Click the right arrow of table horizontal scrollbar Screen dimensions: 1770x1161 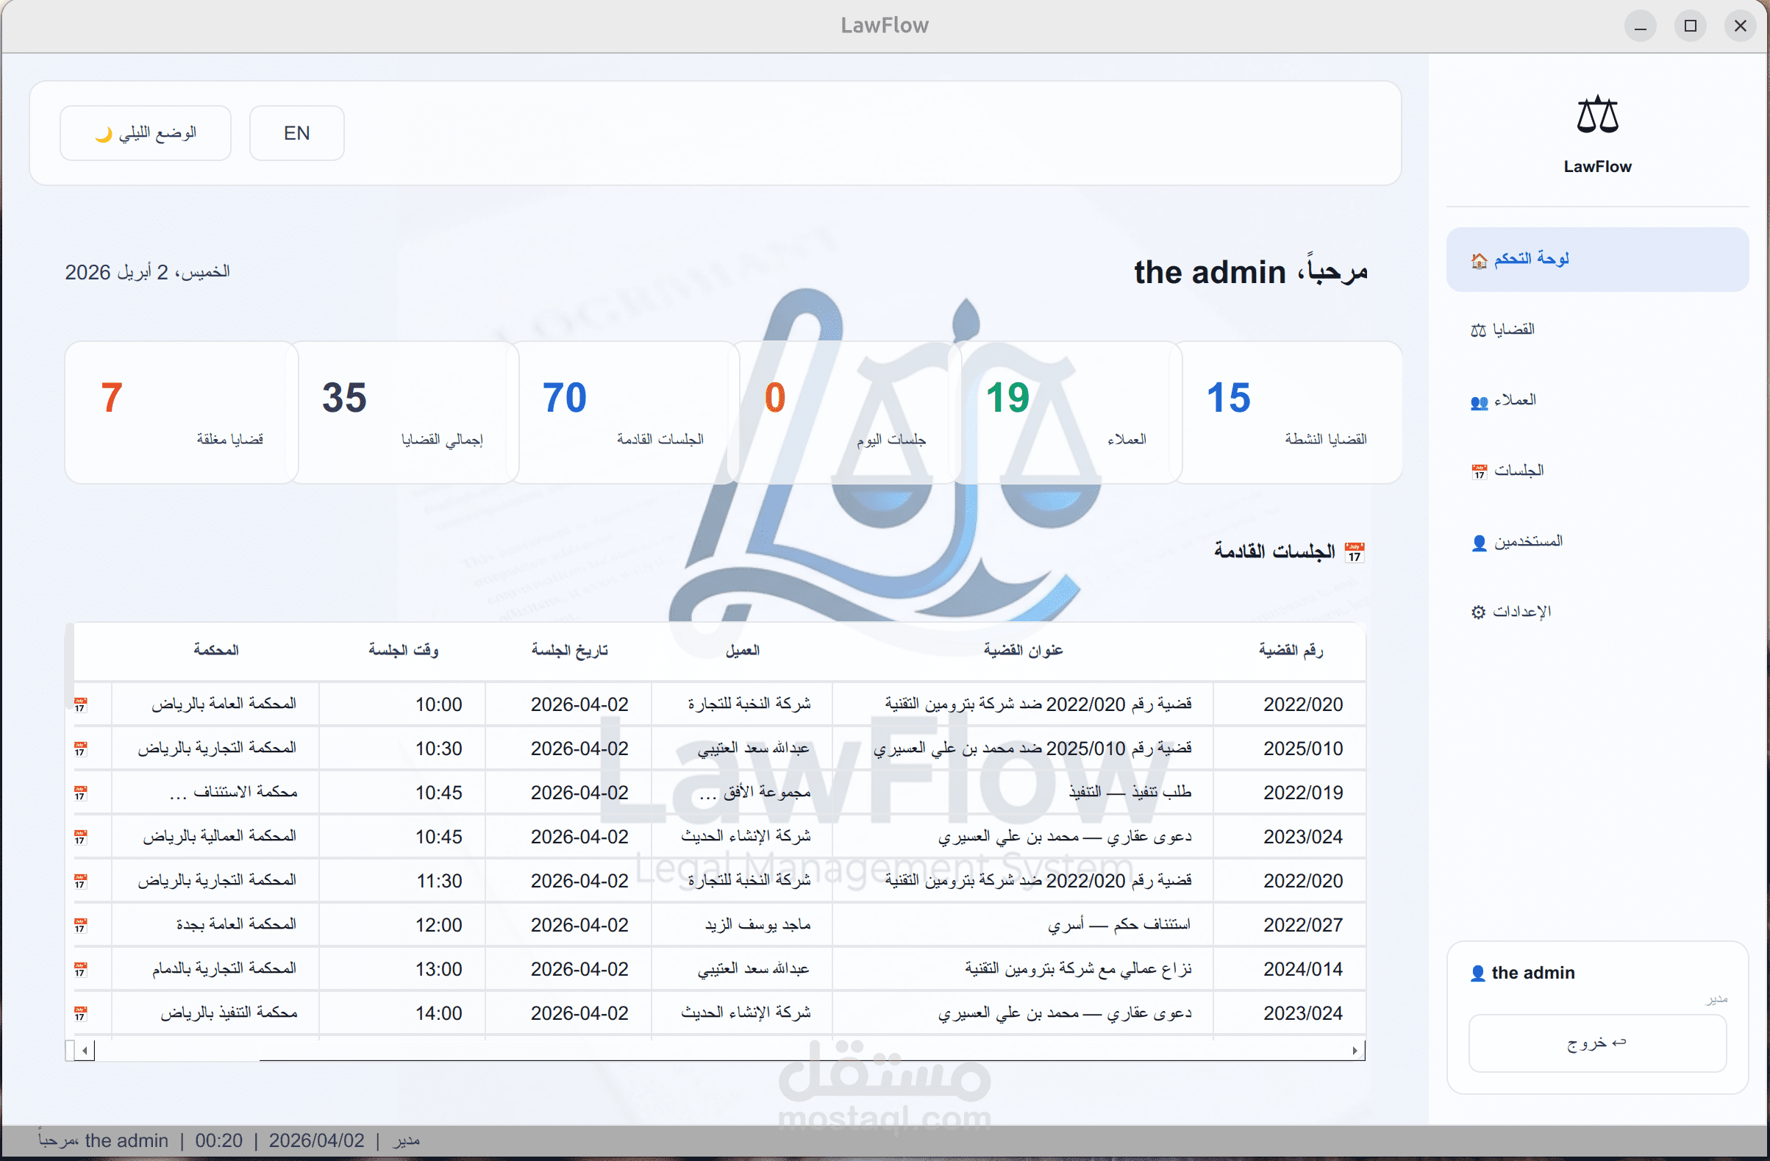pos(1355,1050)
